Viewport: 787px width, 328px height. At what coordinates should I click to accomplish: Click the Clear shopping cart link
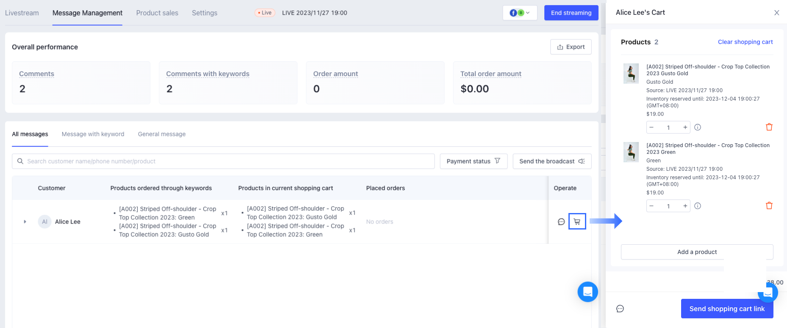point(745,42)
